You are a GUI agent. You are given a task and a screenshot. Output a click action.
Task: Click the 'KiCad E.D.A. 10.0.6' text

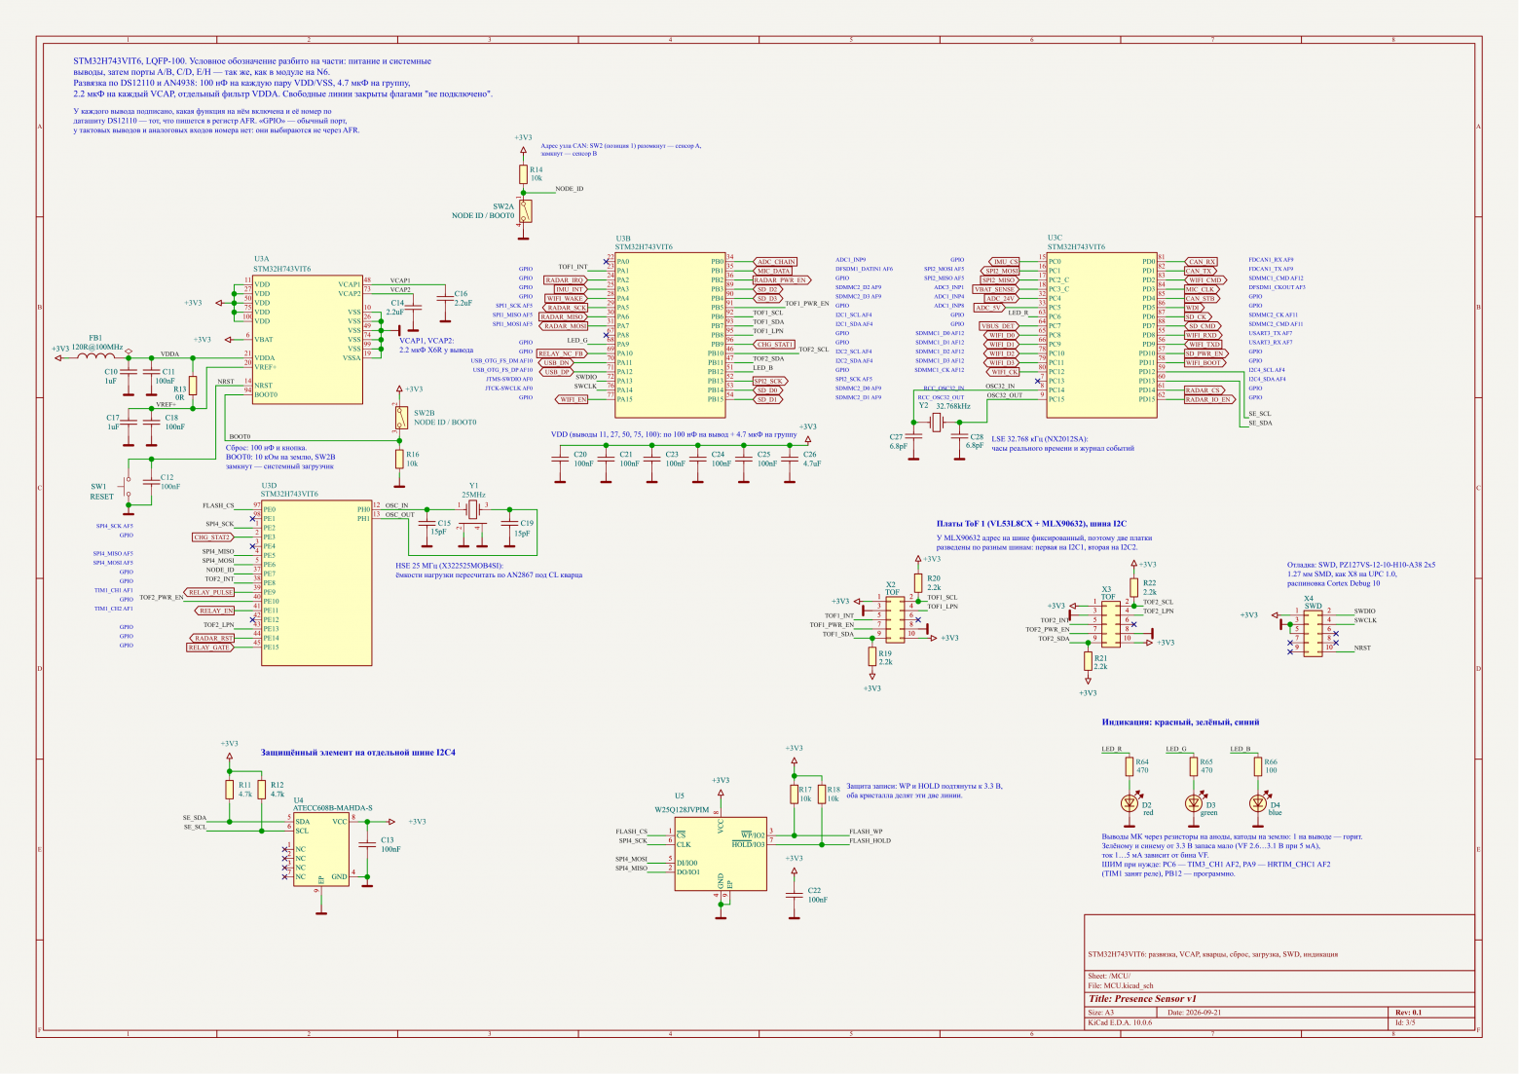pyautogui.click(x=1120, y=1023)
